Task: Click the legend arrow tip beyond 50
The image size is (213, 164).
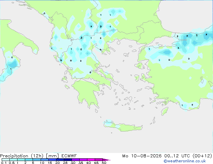Action: (x=107, y=160)
